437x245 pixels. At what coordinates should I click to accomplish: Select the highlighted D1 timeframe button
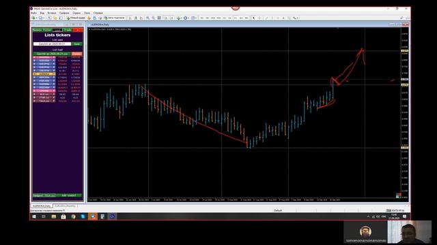236,18
